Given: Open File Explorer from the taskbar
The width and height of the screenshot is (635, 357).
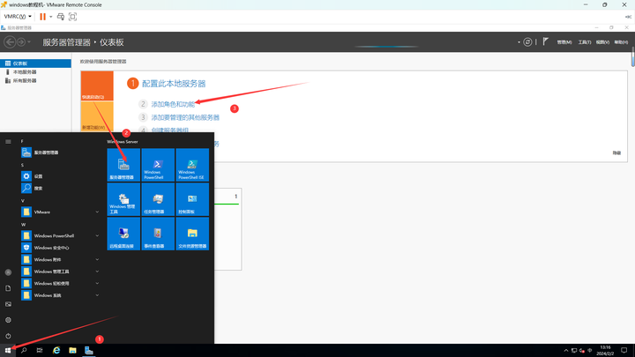Looking at the screenshot, I should [72, 351].
